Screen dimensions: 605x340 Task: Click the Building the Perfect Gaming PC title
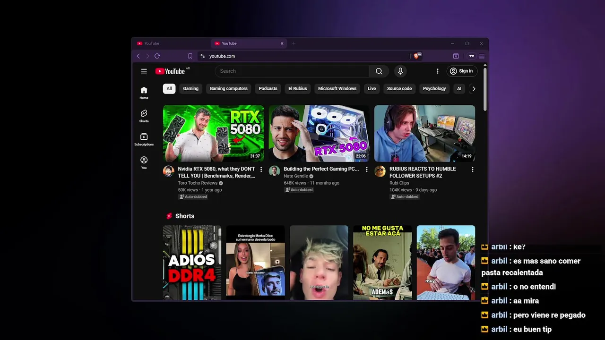321,169
